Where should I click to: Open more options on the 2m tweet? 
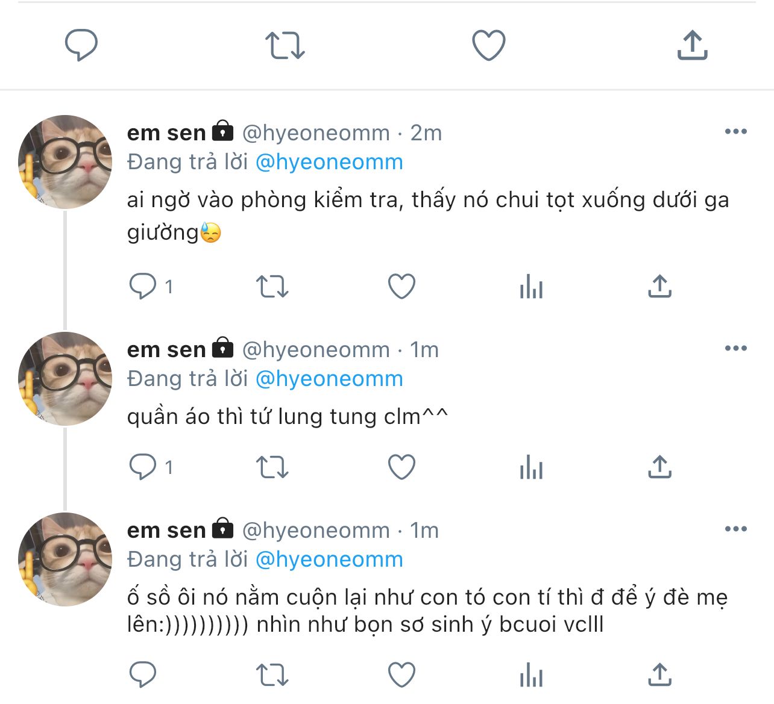point(735,132)
